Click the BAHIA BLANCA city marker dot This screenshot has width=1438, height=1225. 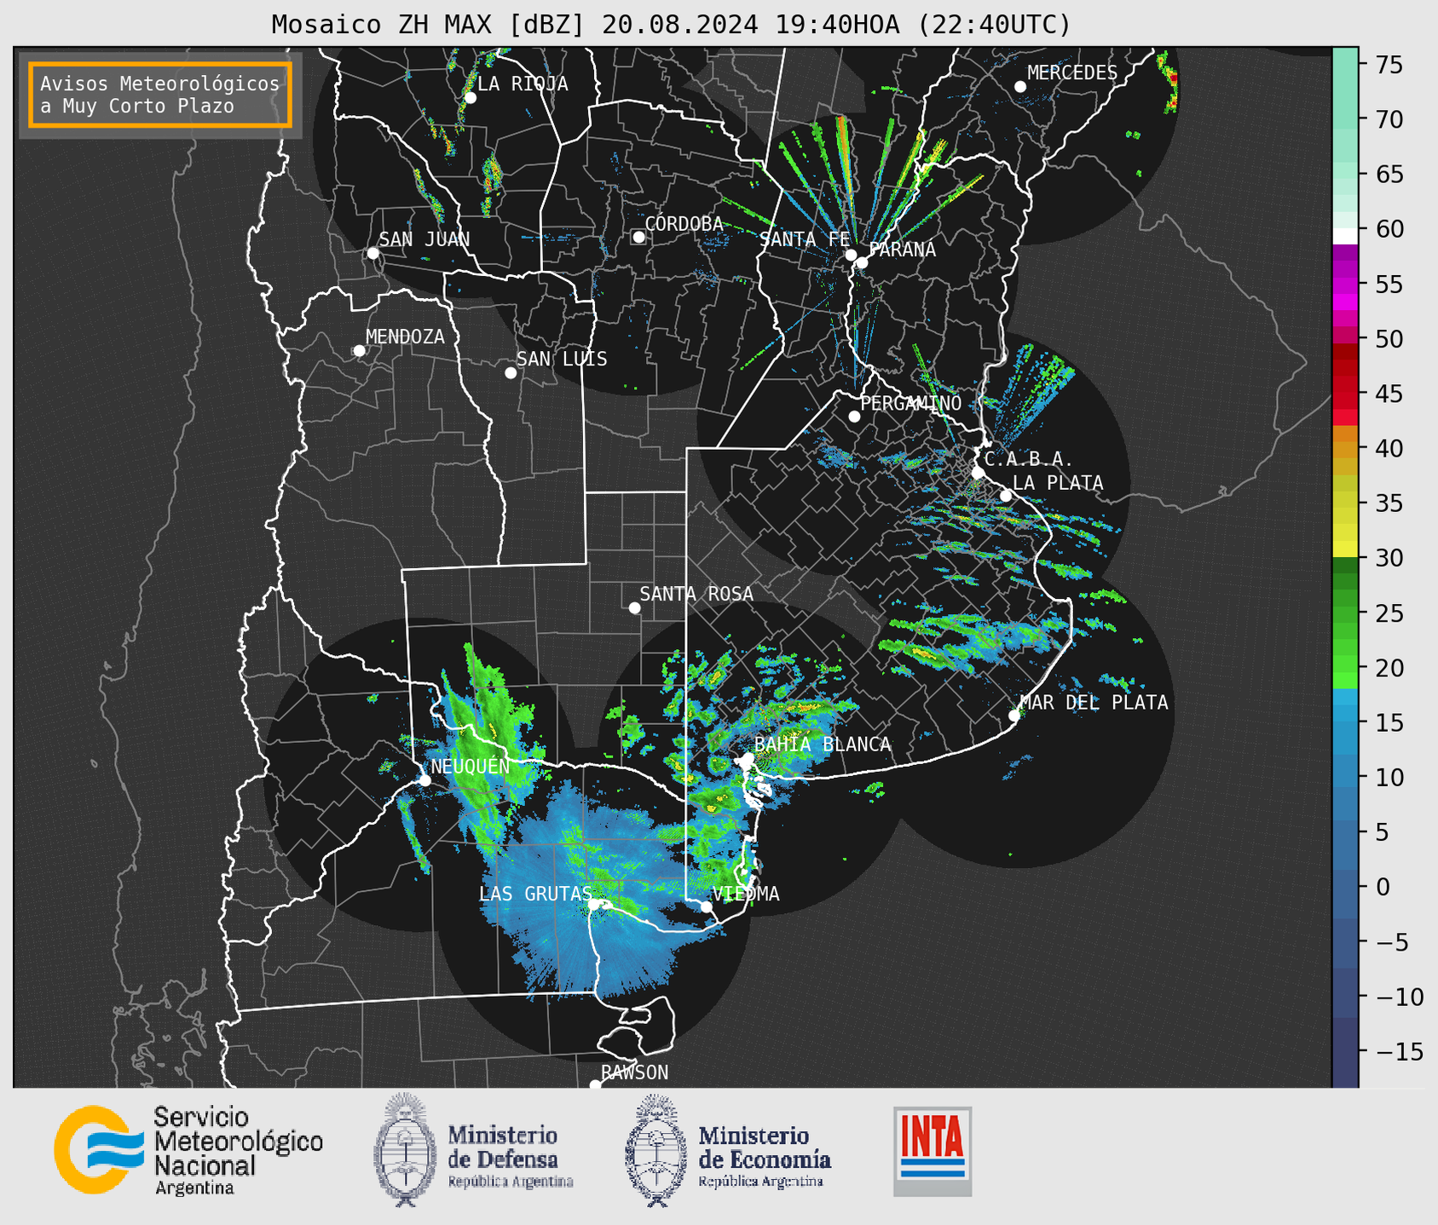[x=748, y=758]
